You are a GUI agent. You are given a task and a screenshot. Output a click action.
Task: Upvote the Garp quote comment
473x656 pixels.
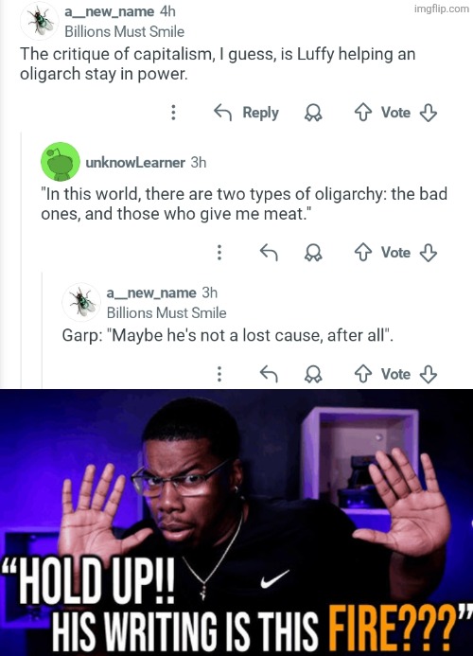[x=362, y=374]
